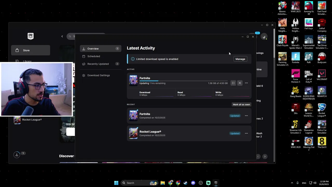
Task: Click the info icon on speed limit banner
Action: coord(133,59)
